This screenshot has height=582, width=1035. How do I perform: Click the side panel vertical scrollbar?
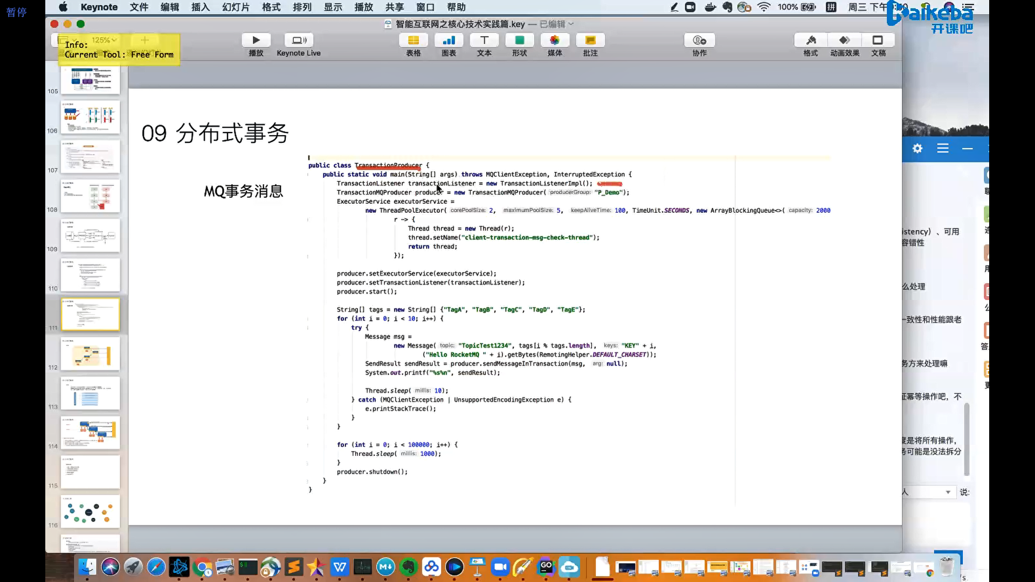(x=967, y=439)
